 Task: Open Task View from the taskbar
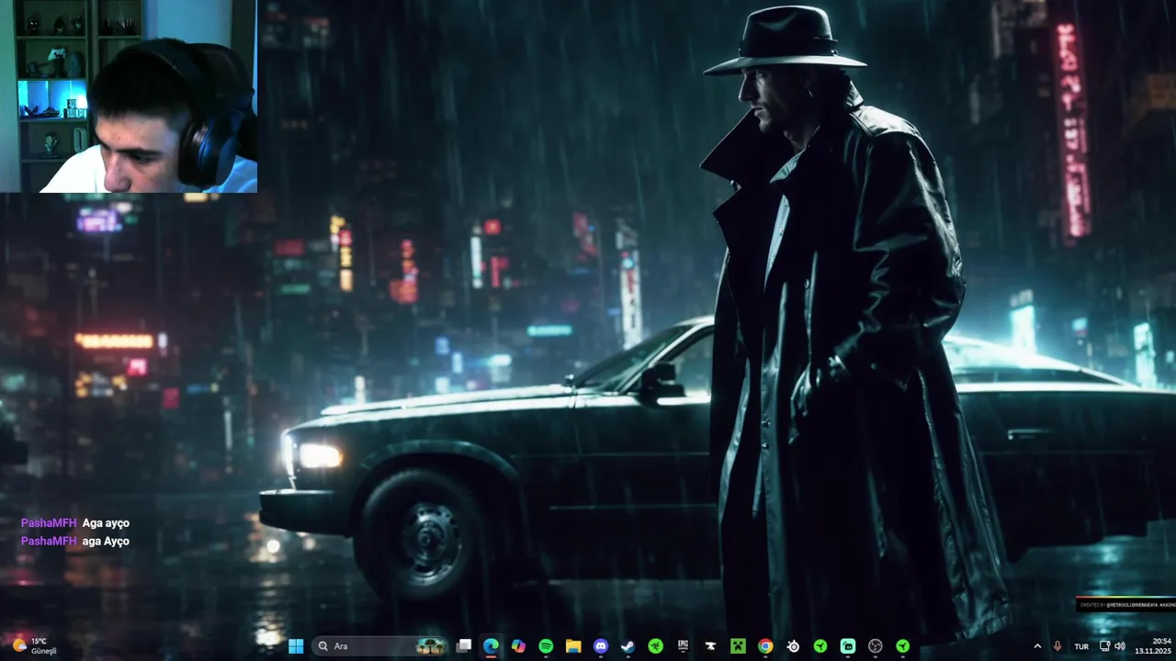[464, 646]
